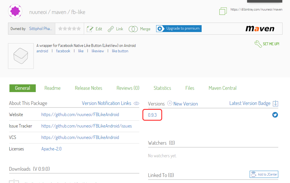Open the Readme tab
Viewport: 290px width, 183px height.
click(x=52, y=88)
